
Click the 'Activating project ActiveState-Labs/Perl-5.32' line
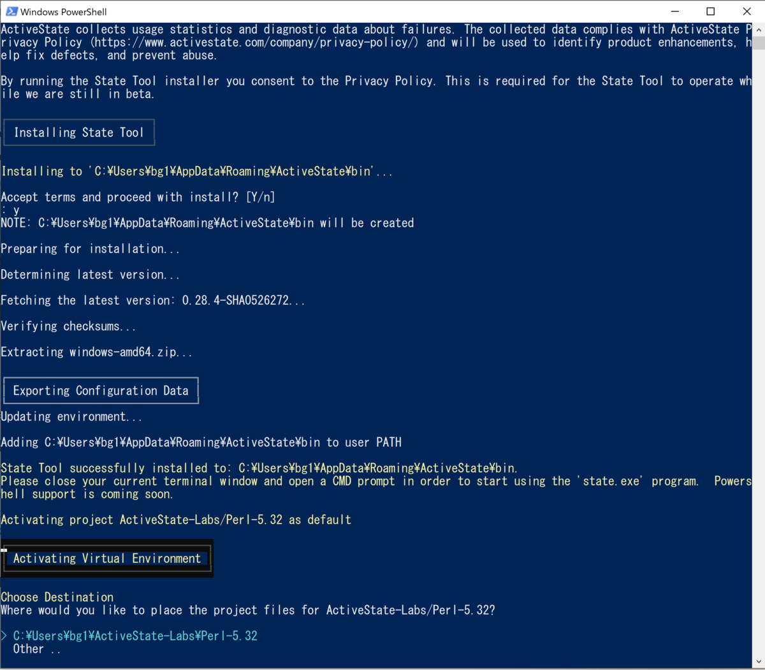point(176,520)
